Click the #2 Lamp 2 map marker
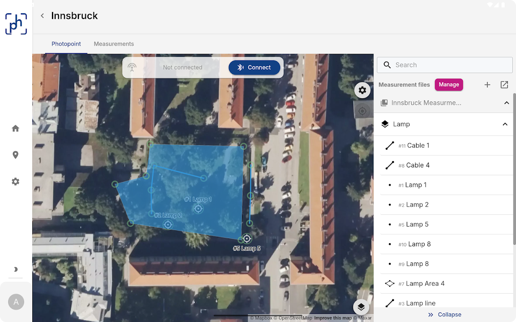 coord(168,225)
